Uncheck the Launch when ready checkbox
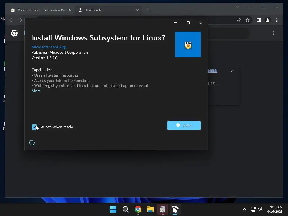The width and height of the screenshot is (288, 216). [x=34, y=127]
